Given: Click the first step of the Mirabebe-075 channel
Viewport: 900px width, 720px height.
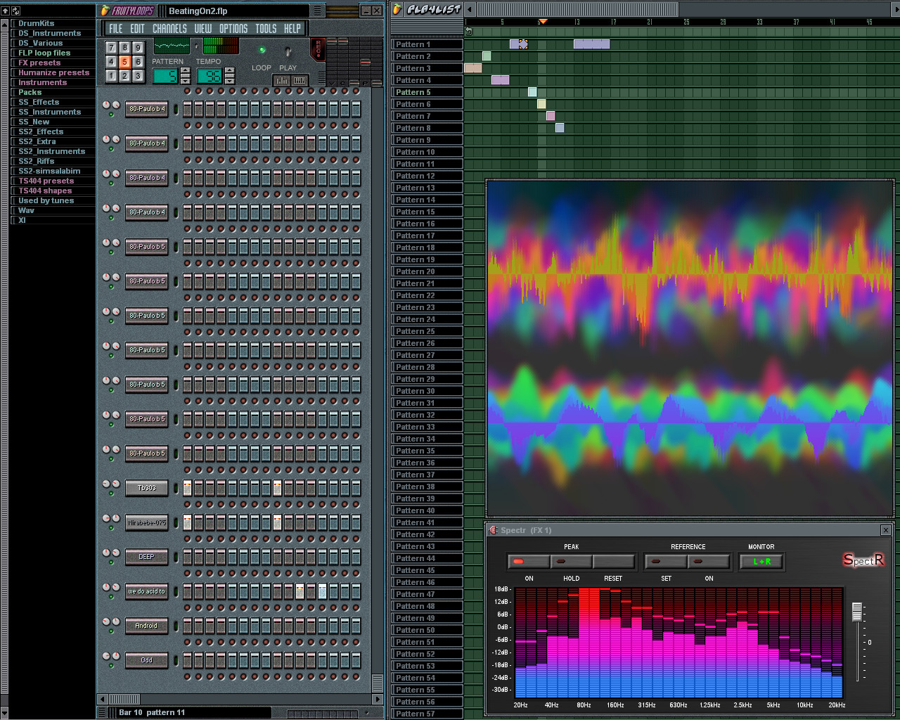Looking at the screenshot, I should [187, 522].
